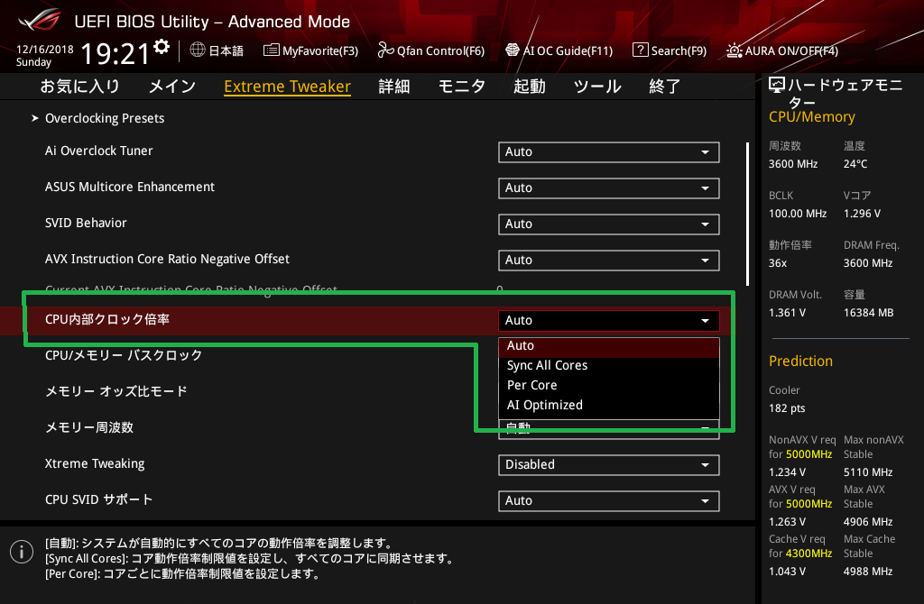Image resolution: width=924 pixels, height=604 pixels.
Task: Open the Xtreme Tweaking dropdown
Action: (609, 464)
